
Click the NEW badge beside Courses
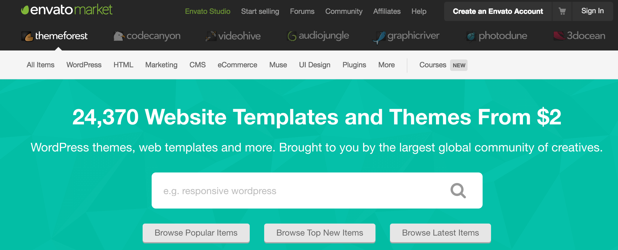pos(459,65)
